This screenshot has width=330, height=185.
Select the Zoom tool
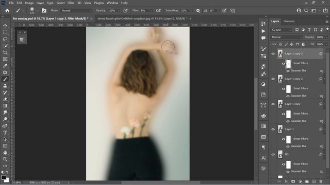(x=5, y=159)
